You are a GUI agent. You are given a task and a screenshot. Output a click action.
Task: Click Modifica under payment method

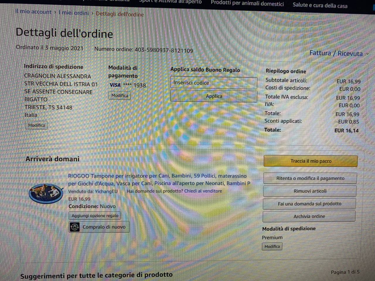point(120,95)
